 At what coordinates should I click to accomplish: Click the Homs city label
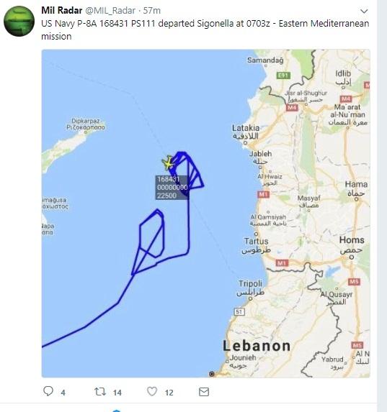click(x=352, y=240)
